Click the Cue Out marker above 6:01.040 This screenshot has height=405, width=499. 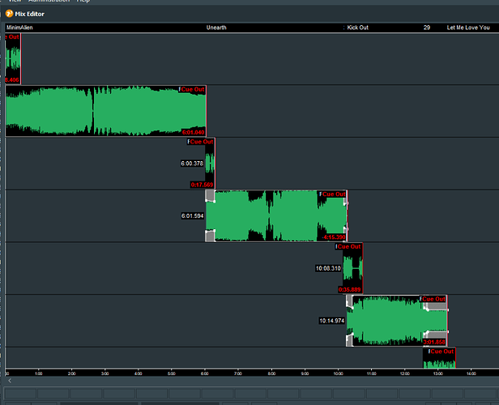tap(193, 89)
